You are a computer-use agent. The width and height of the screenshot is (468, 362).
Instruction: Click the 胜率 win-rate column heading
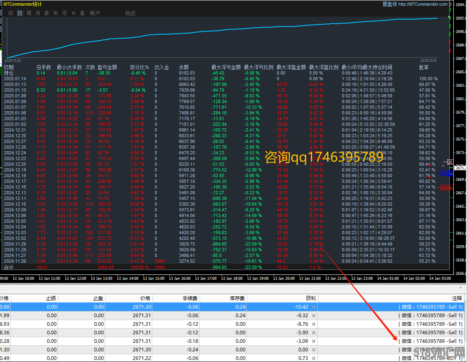(424, 67)
